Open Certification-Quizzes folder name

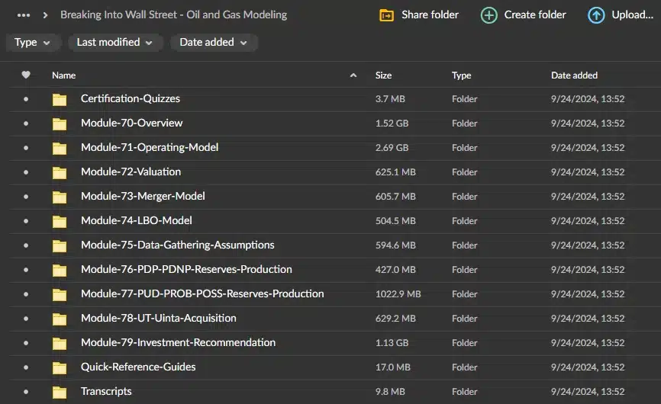(131, 98)
